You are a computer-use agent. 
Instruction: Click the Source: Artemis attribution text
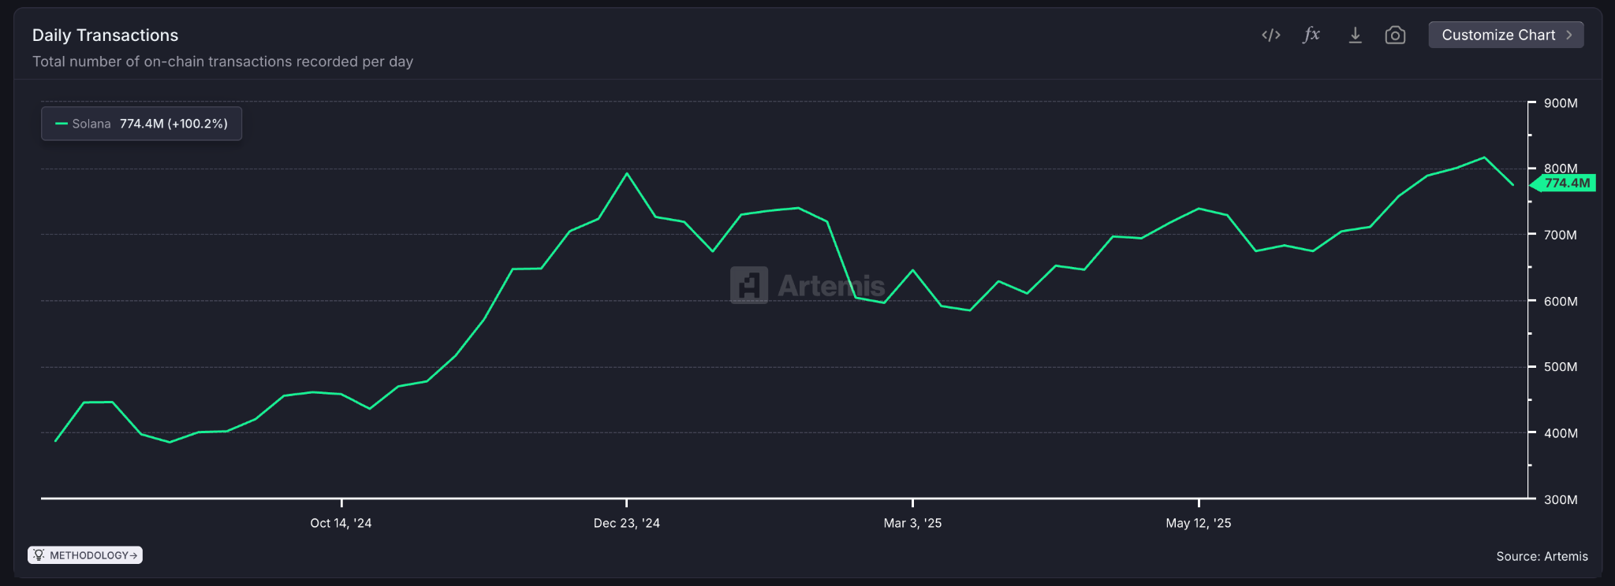pos(1542,556)
